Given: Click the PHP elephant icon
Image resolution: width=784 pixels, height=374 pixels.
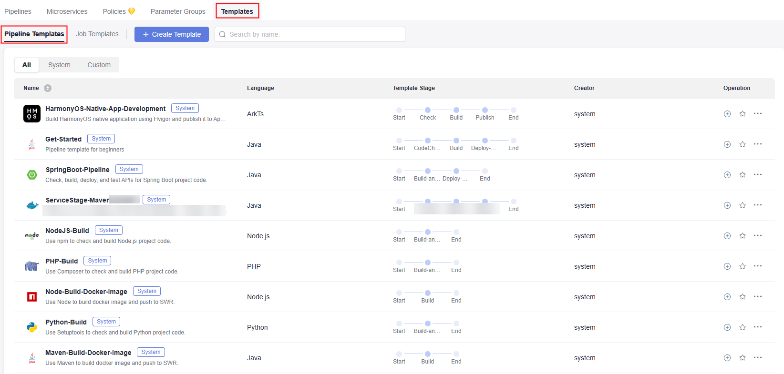Looking at the screenshot, I should point(32,266).
